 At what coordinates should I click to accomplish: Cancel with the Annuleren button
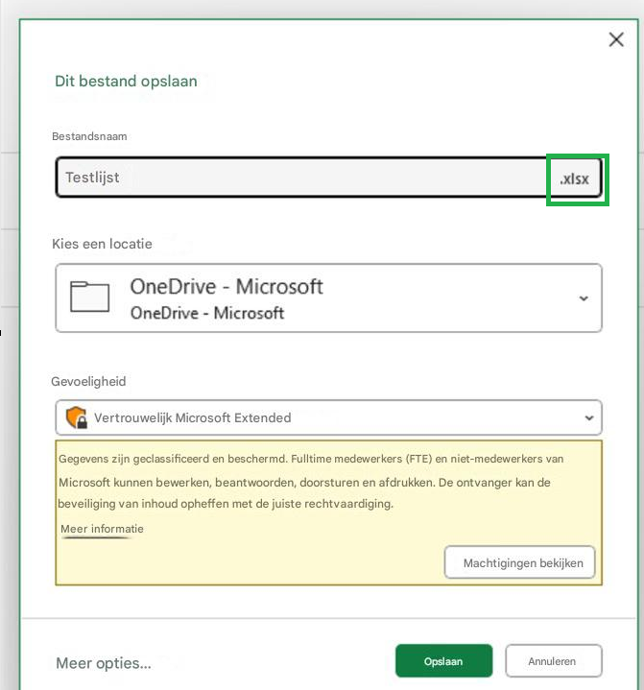[x=554, y=661]
